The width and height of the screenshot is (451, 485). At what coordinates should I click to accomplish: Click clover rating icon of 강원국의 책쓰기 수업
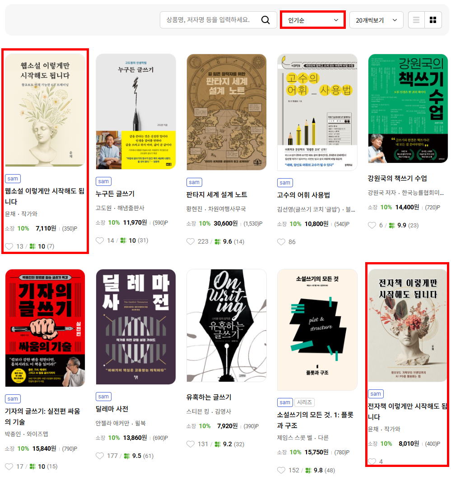point(391,226)
